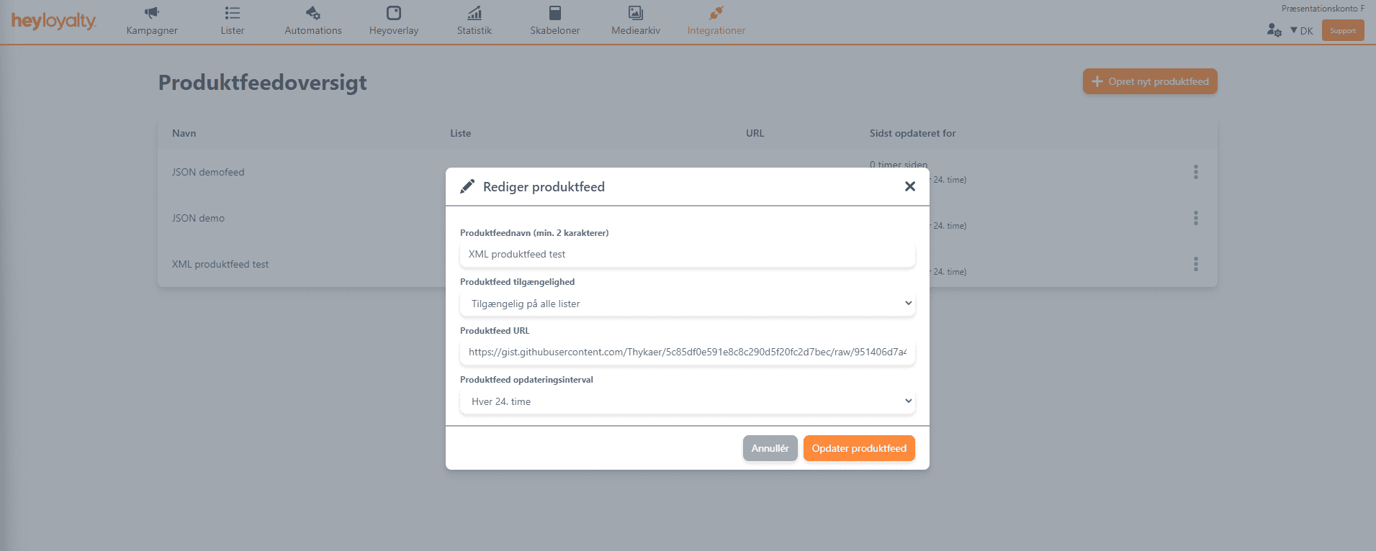
Task: Open Statistik via the chart icon
Action: point(474,12)
